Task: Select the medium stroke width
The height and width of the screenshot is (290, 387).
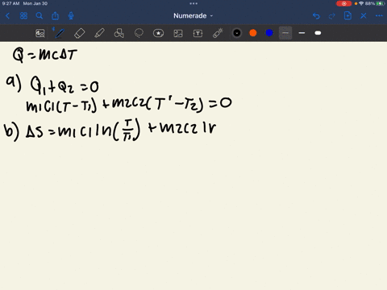Action: (302, 33)
